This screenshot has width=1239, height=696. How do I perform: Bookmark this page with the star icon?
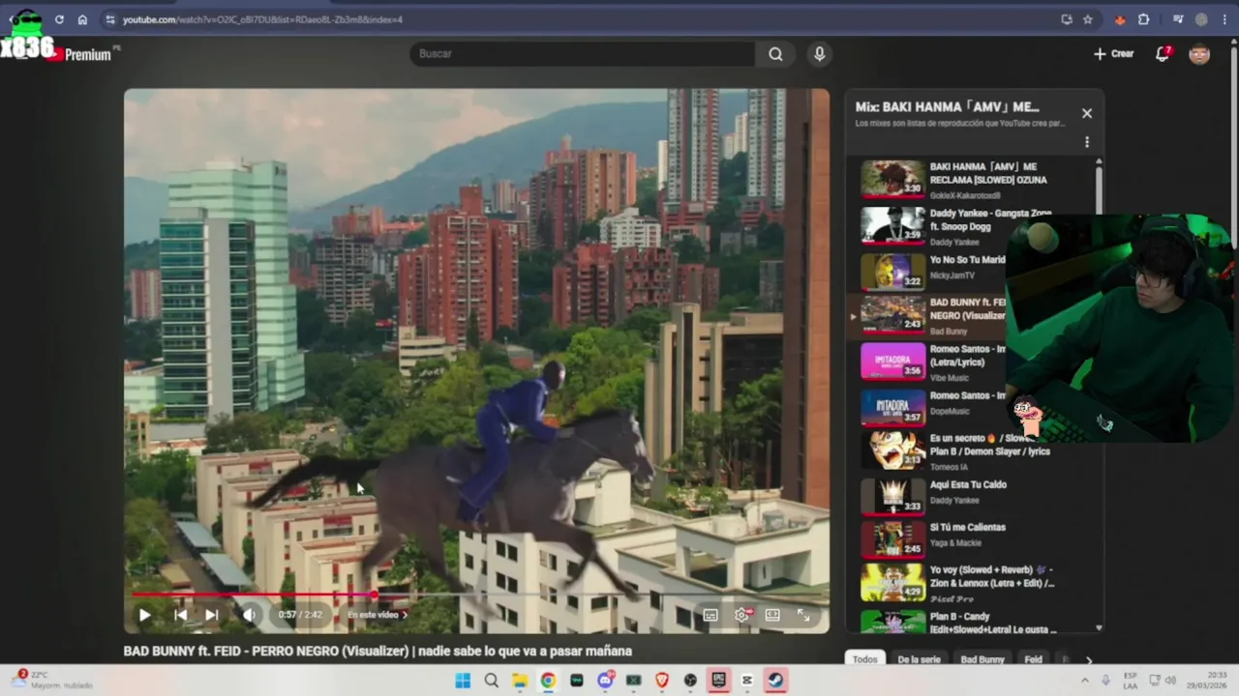tap(1088, 19)
